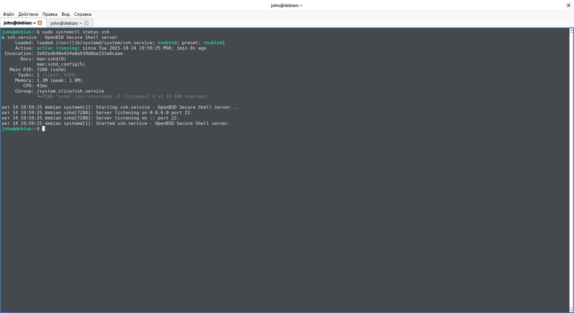
Task: Click the command 'sudo systemctl status ssh'
Action: pyautogui.click(x=76, y=32)
